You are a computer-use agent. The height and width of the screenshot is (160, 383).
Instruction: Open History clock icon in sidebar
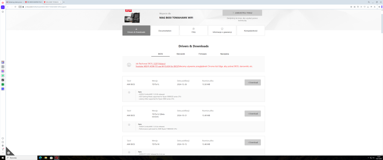coord(3,142)
